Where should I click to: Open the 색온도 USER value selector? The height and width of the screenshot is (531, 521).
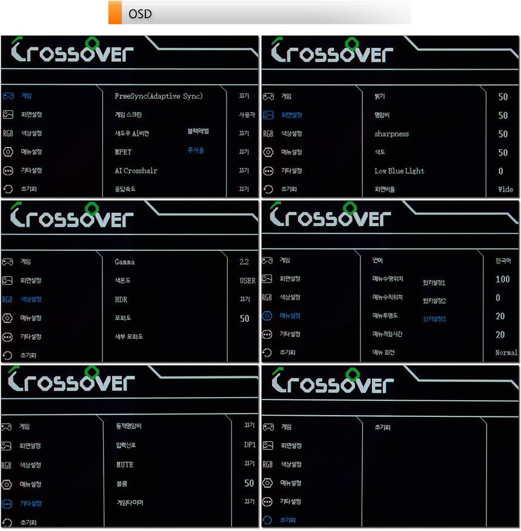point(247,281)
